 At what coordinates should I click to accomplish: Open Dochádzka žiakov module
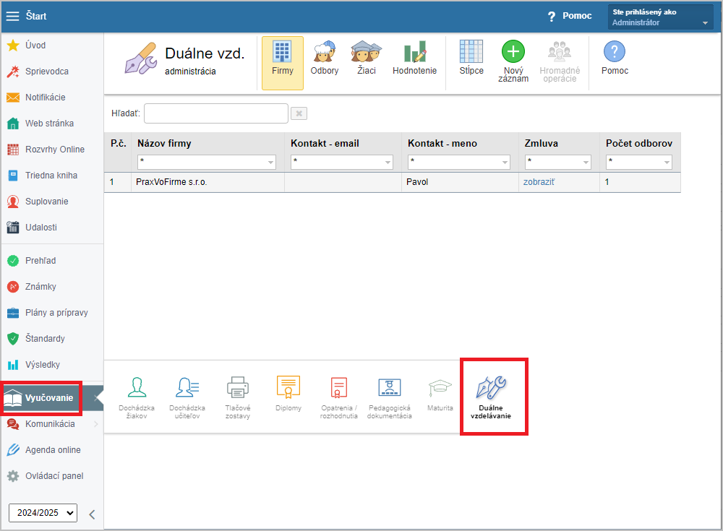pyautogui.click(x=137, y=398)
